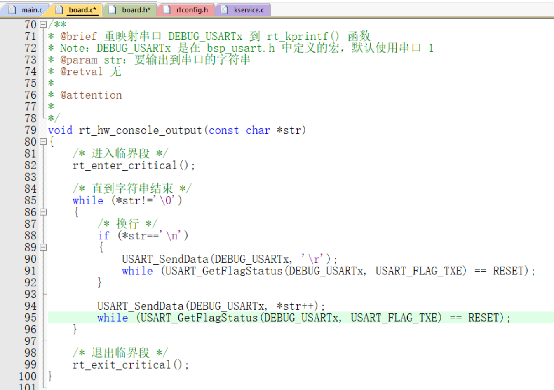The image size is (554, 390).
Task: Click bsp_usart.h in the Note comment
Action: point(241,49)
